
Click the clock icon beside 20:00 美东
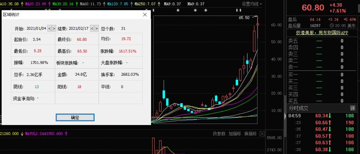click(x=332, y=26)
